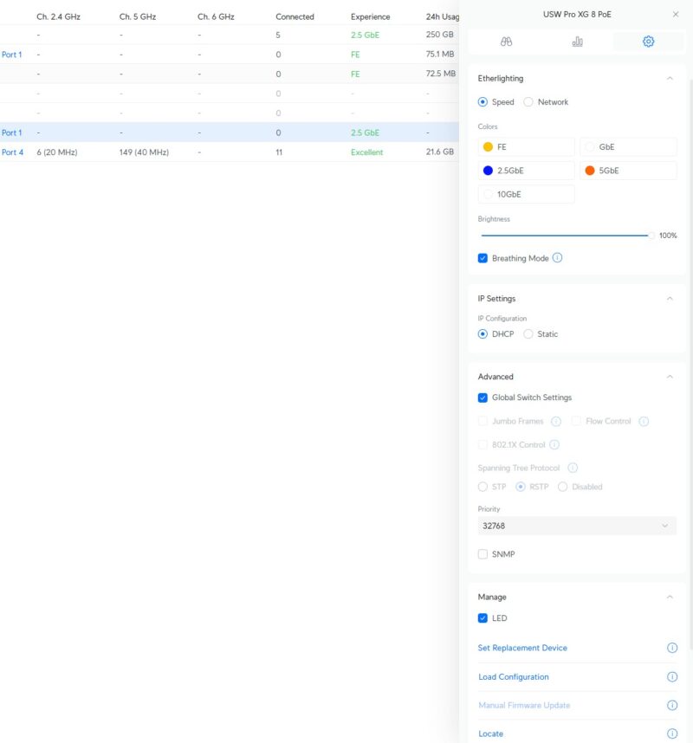Open the Priority dropdown showing 32768
The image size is (693, 743).
(x=576, y=526)
